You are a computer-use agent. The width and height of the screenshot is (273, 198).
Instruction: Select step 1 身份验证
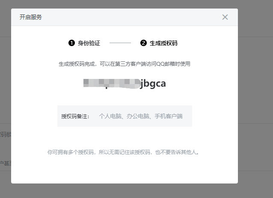pyautogui.click(x=84, y=43)
